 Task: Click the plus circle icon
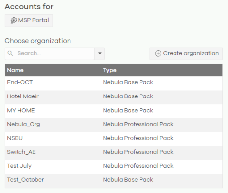coord(158,54)
